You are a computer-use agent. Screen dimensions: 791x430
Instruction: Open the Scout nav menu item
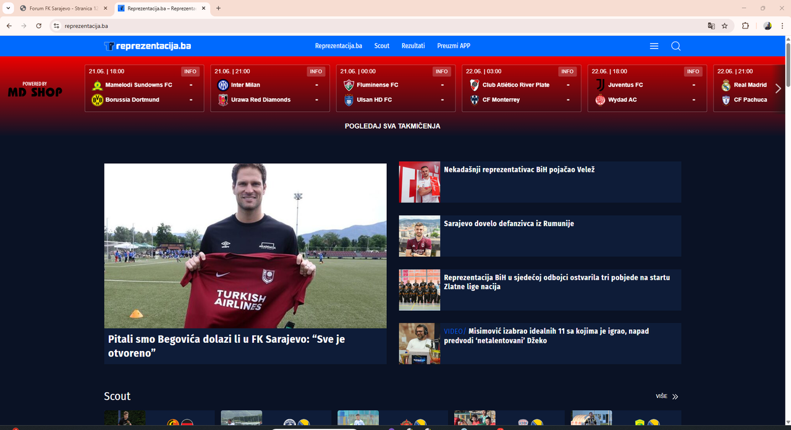click(x=382, y=46)
